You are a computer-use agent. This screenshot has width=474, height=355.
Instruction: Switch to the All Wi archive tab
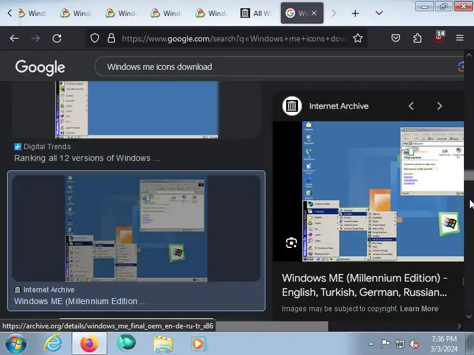tap(257, 13)
